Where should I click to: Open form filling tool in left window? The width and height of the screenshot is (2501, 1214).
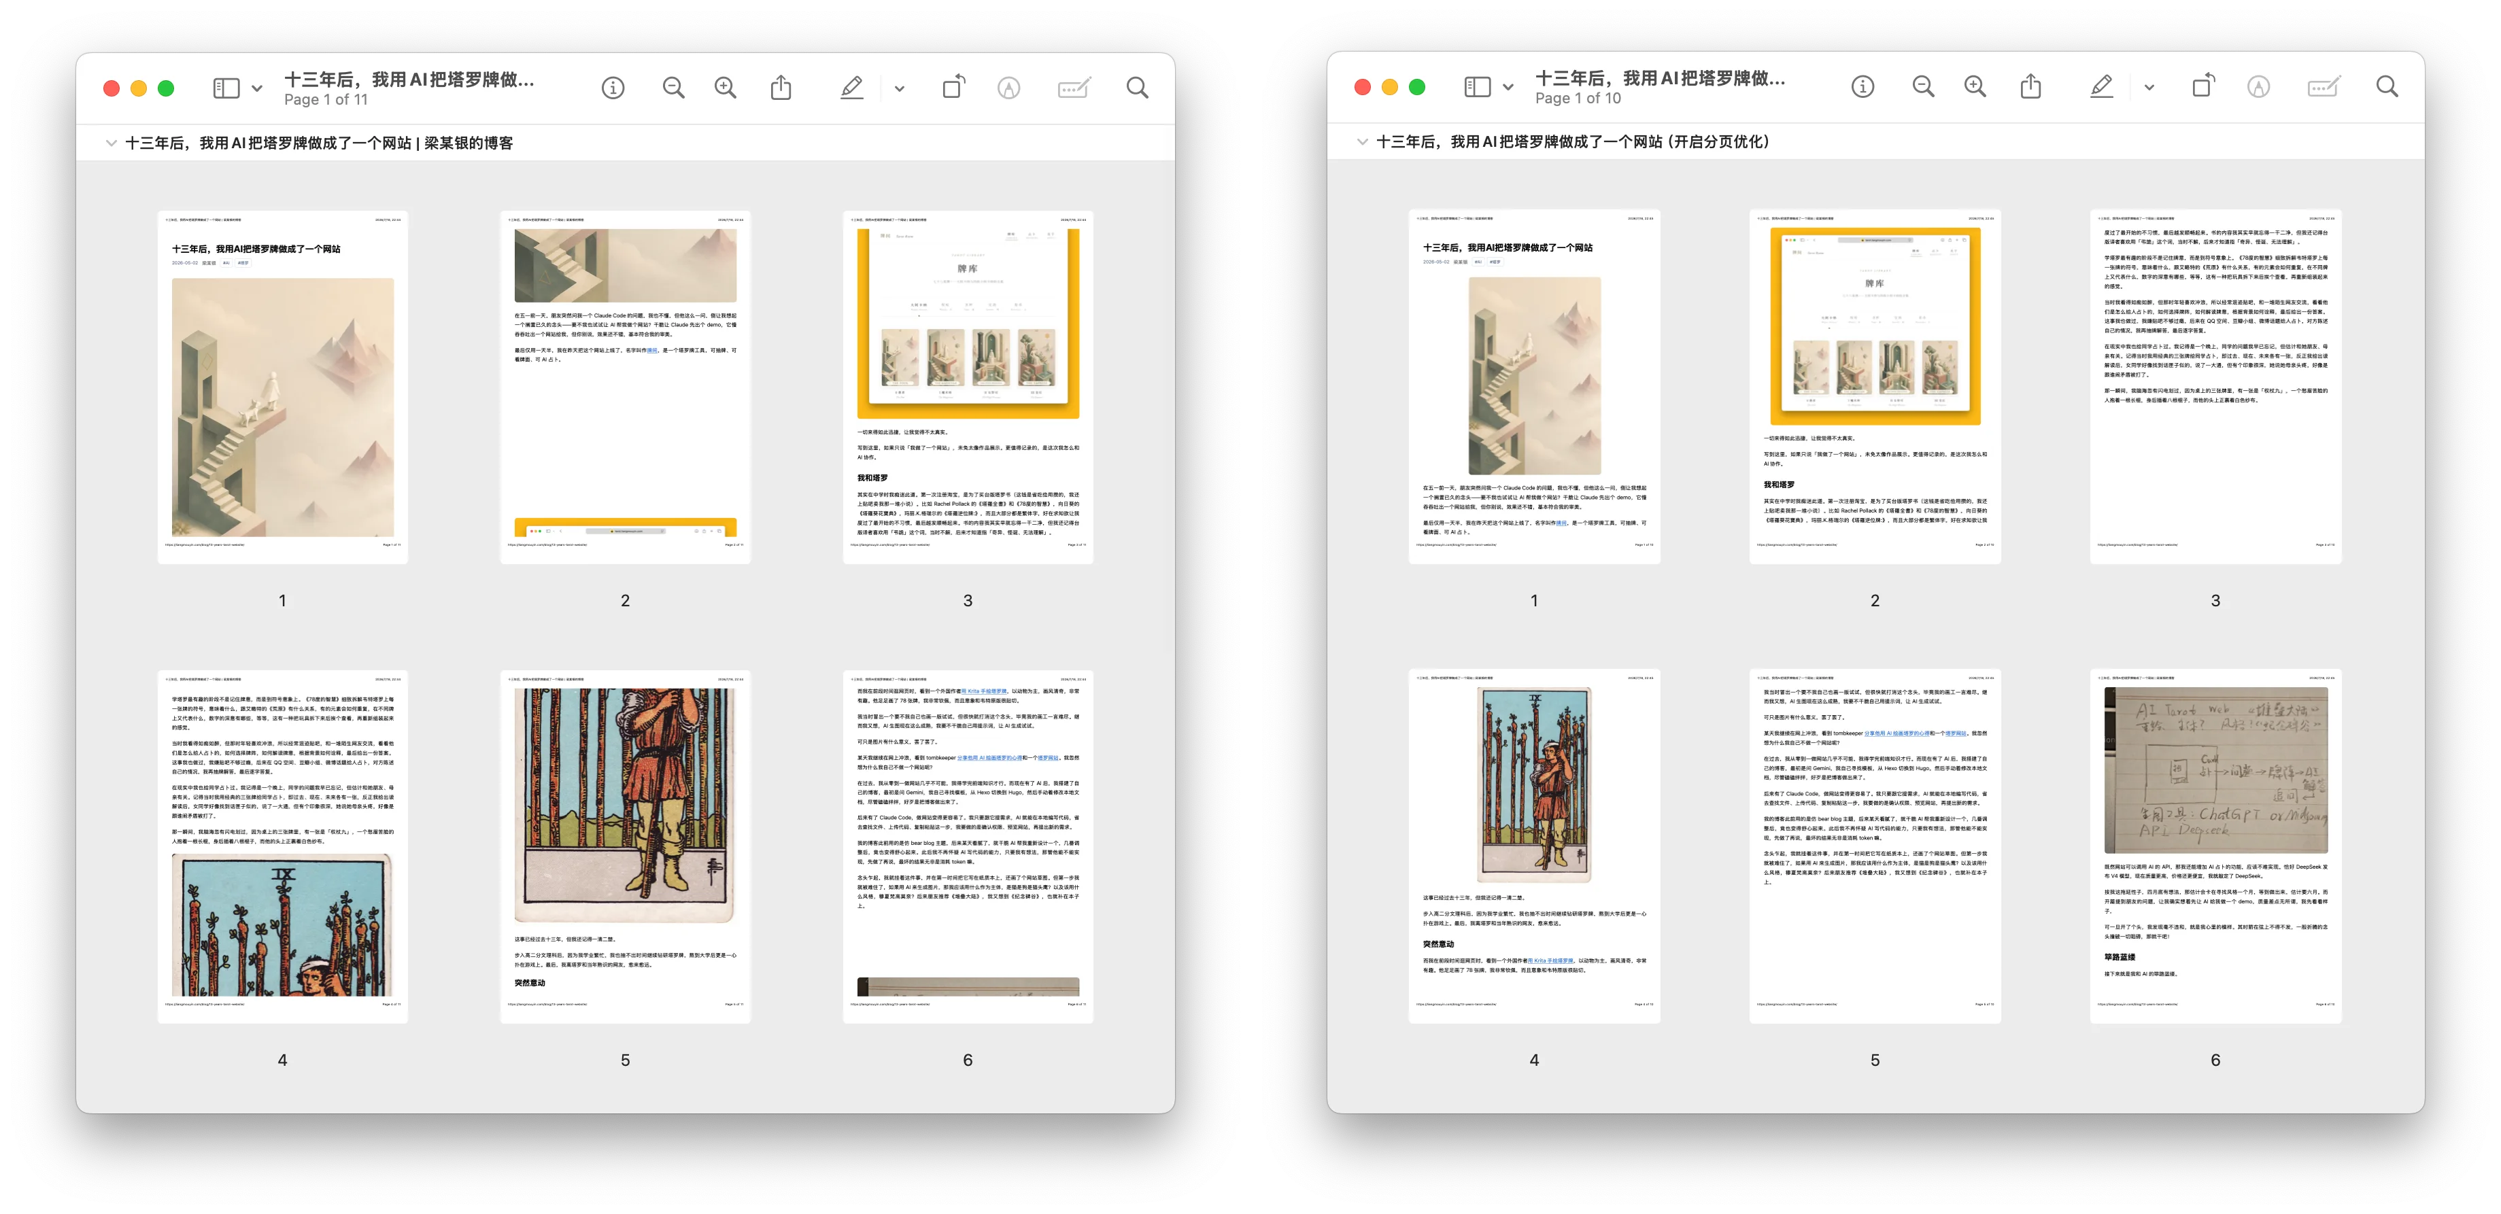click(x=1074, y=88)
